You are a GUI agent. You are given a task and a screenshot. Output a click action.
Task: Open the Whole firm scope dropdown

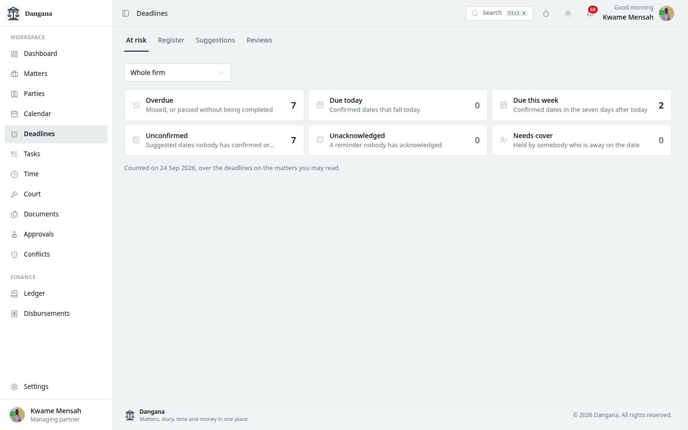coord(178,73)
